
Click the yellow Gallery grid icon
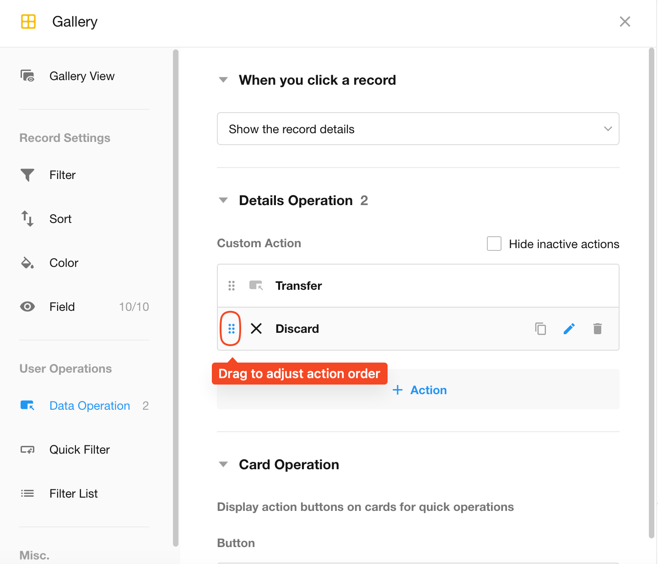point(28,22)
